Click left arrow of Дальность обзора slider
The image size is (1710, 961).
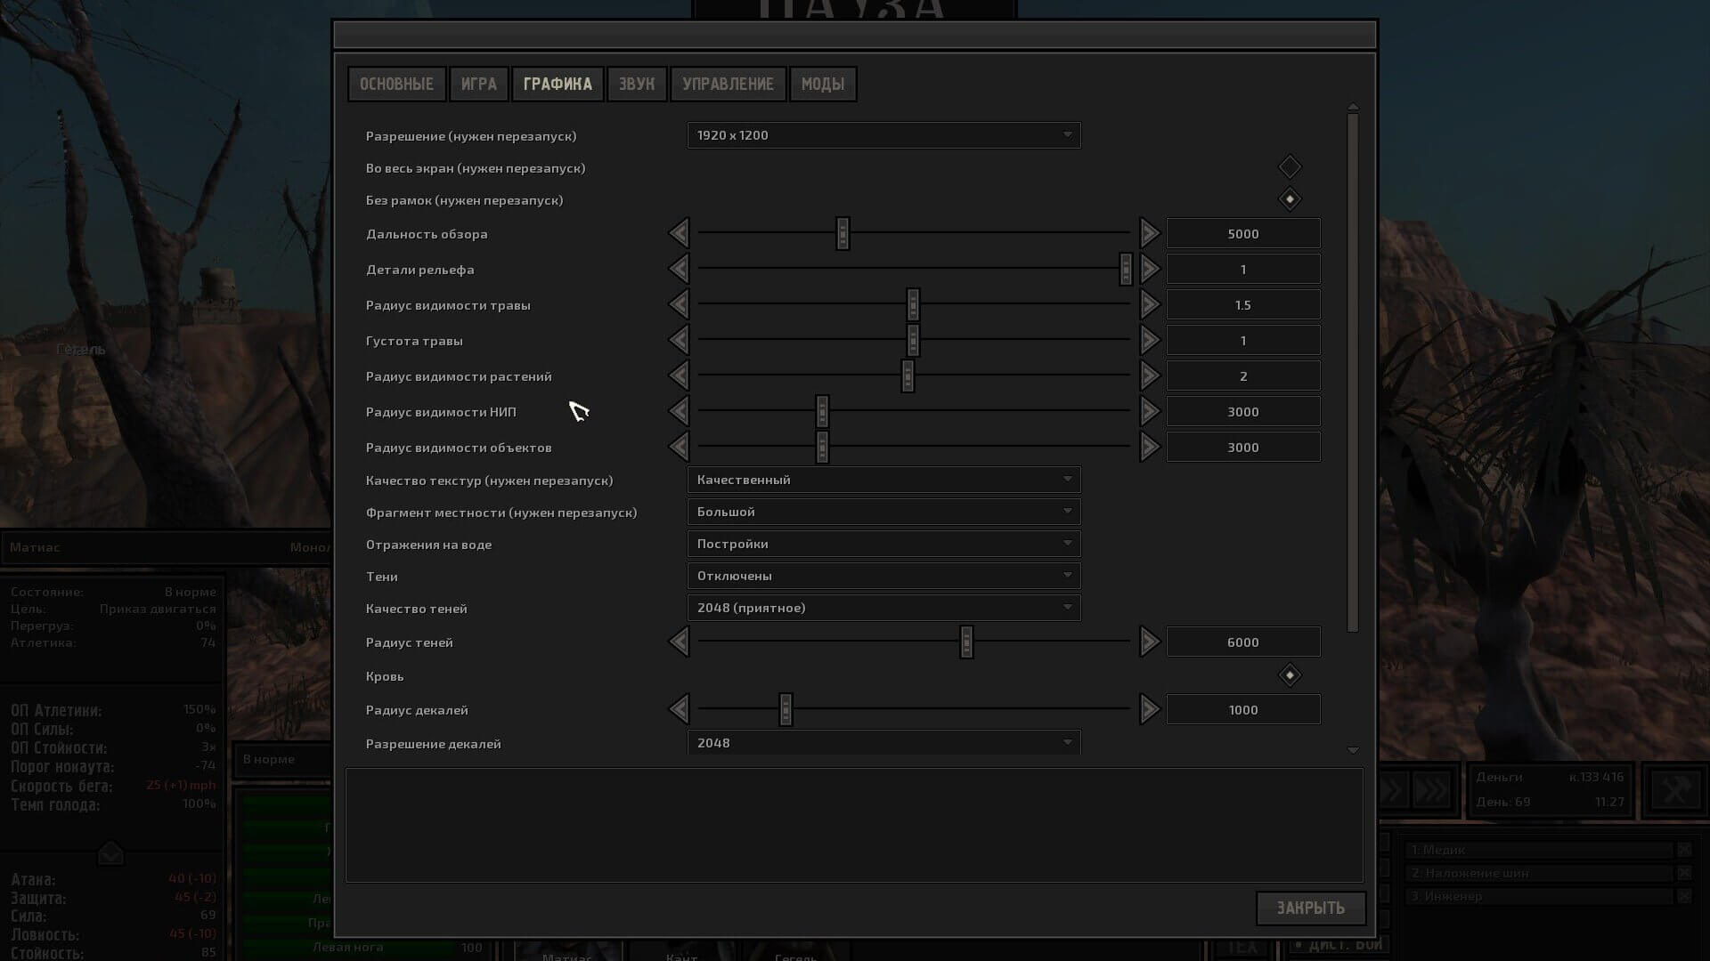tap(679, 233)
